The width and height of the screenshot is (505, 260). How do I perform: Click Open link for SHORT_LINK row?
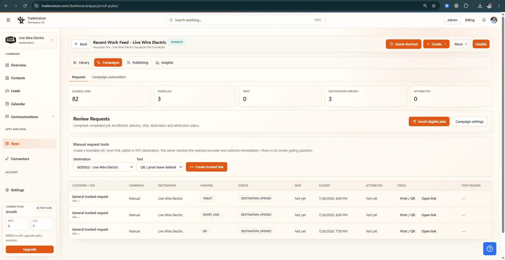(429, 215)
